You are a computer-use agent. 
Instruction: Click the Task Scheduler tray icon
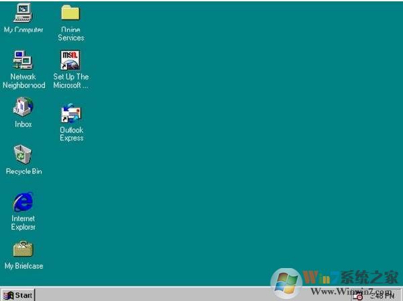click(358, 296)
